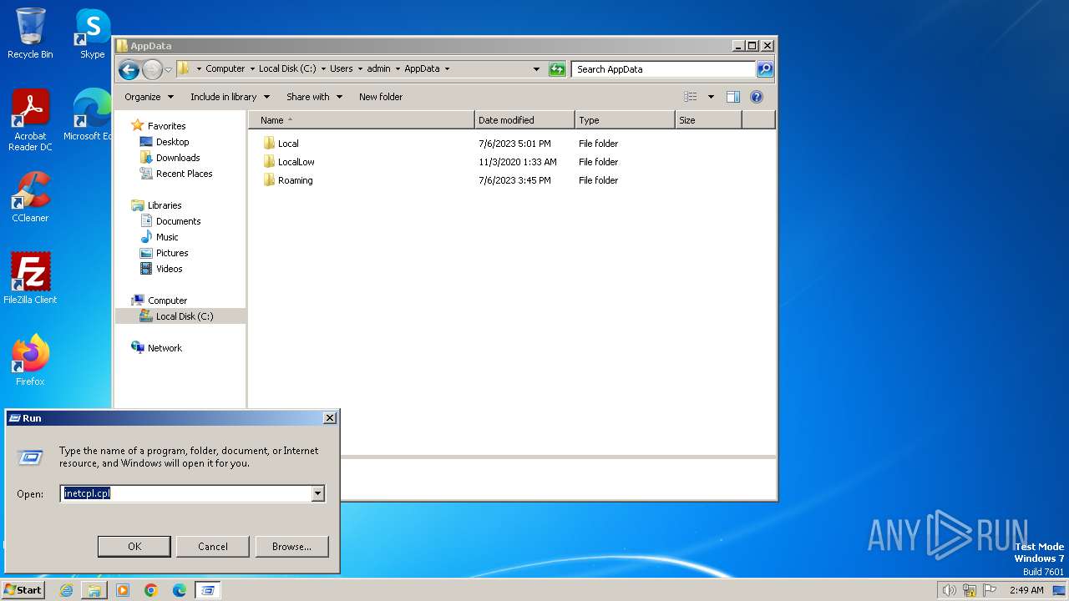
Task: Click the Back navigation arrow in Explorer
Action: (129, 69)
